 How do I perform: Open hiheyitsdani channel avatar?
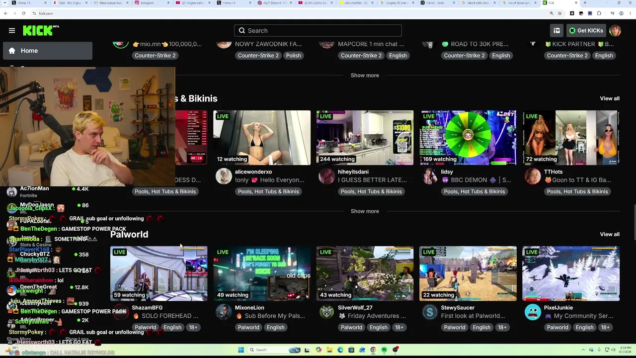coord(326,176)
